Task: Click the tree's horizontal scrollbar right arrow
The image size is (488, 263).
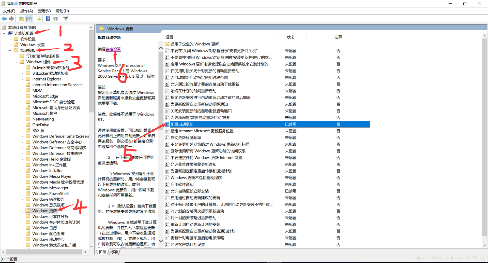Action: tap(86, 252)
